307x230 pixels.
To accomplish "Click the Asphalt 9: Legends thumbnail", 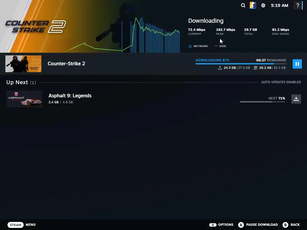I will pyautogui.click(x=24, y=99).
